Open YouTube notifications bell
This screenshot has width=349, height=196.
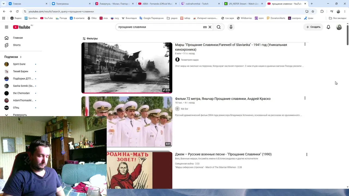coord(329,27)
